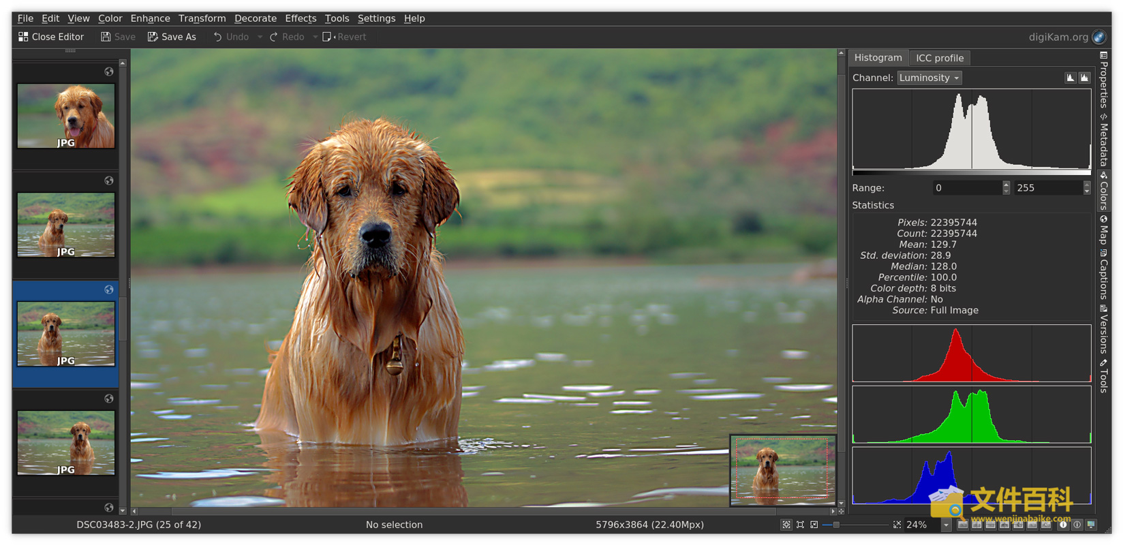This screenshot has height=545, width=1123.
Task: Toggle the under-exposure indicator
Action: click(x=1063, y=525)
